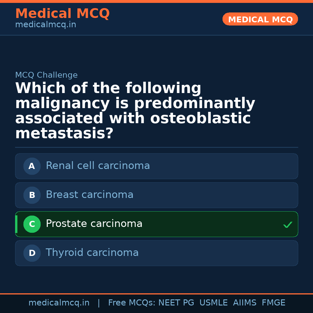Pick the Thyroid carcinoma option
Screen dimensions: 313x313
(x=92, y=253)
